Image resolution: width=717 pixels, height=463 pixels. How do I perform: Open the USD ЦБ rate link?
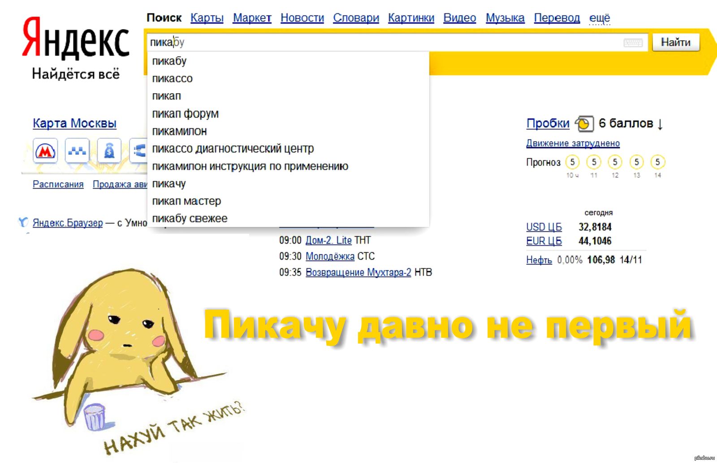(x=544, y=227)
